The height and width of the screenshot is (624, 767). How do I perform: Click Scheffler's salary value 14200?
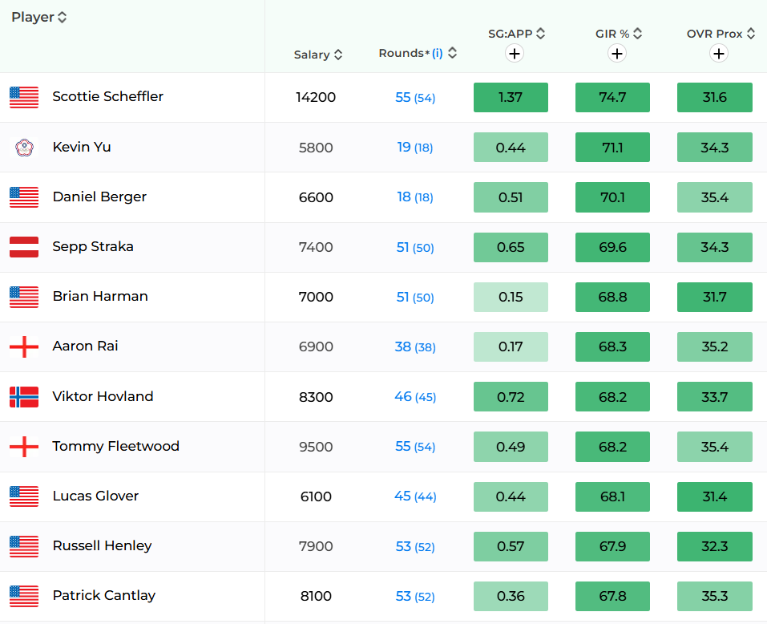click(x=316, y=97)
